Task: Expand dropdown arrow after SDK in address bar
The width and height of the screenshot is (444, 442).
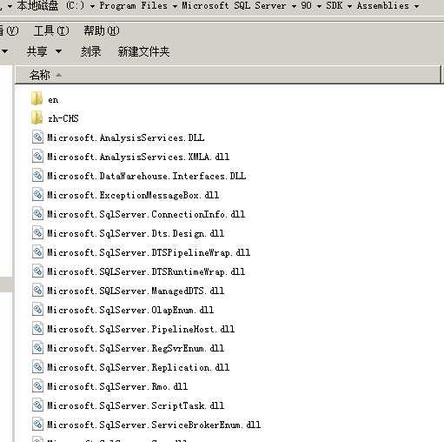Action: (349, 6)
